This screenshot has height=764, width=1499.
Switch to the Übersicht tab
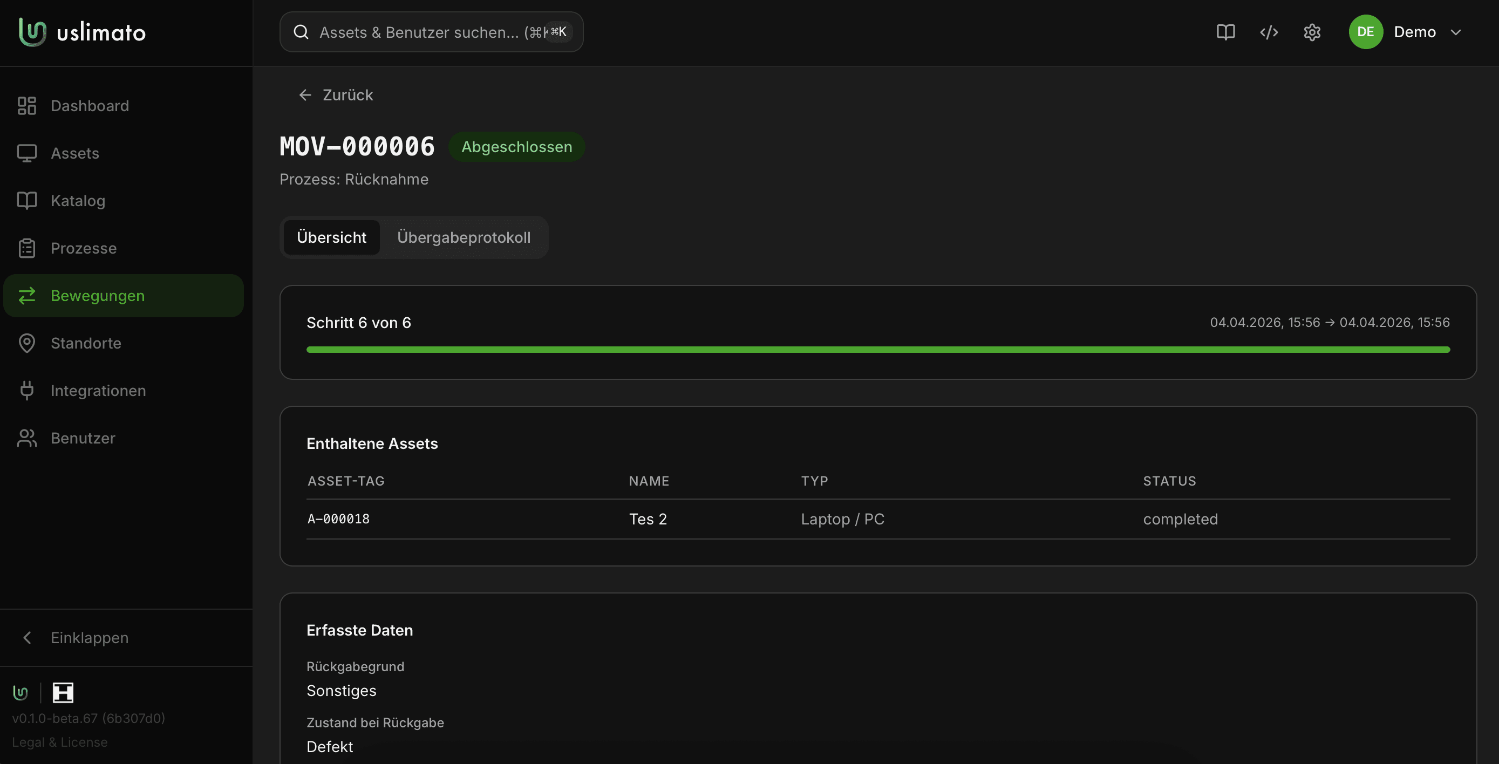(332, 237)
